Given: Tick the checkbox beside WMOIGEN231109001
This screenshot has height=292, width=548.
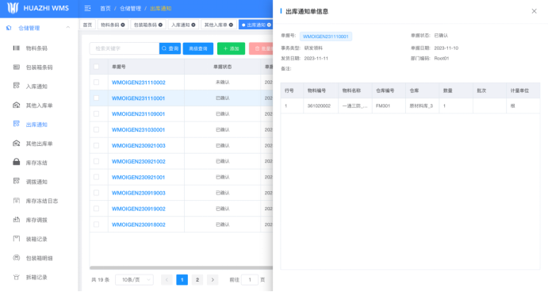Looking at the screenshot, I should click(96, 113).
